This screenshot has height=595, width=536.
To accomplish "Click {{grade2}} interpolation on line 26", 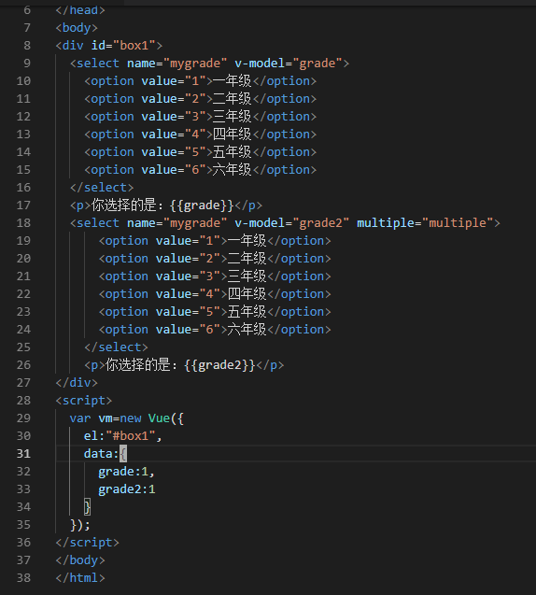I will pyautogui.click(x=220, y=365).
